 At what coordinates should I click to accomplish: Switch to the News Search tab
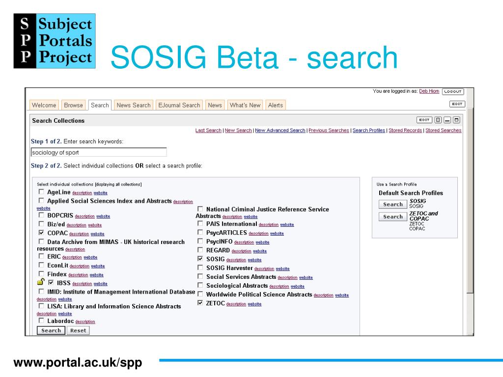point(134,105)
